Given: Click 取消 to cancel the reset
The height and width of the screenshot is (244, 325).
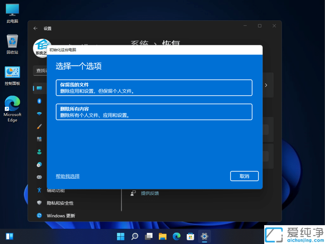Looking at the screenshot, I should point(244,176).
